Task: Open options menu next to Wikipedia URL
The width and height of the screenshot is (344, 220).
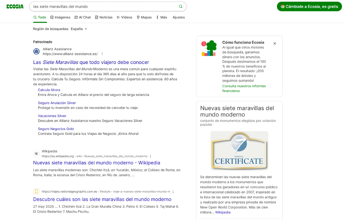Action: tap(150, 156)
